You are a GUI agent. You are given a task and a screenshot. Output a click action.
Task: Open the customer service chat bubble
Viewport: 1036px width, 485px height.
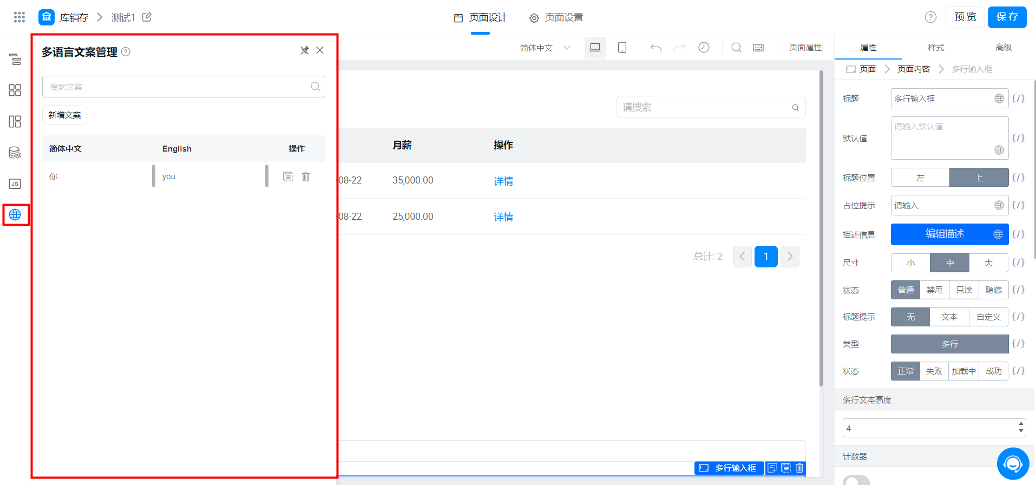click(x=1013, y=464)
